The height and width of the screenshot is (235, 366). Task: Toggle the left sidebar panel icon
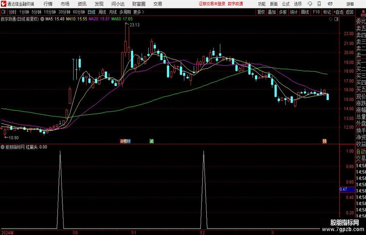(x=3, y=12)
